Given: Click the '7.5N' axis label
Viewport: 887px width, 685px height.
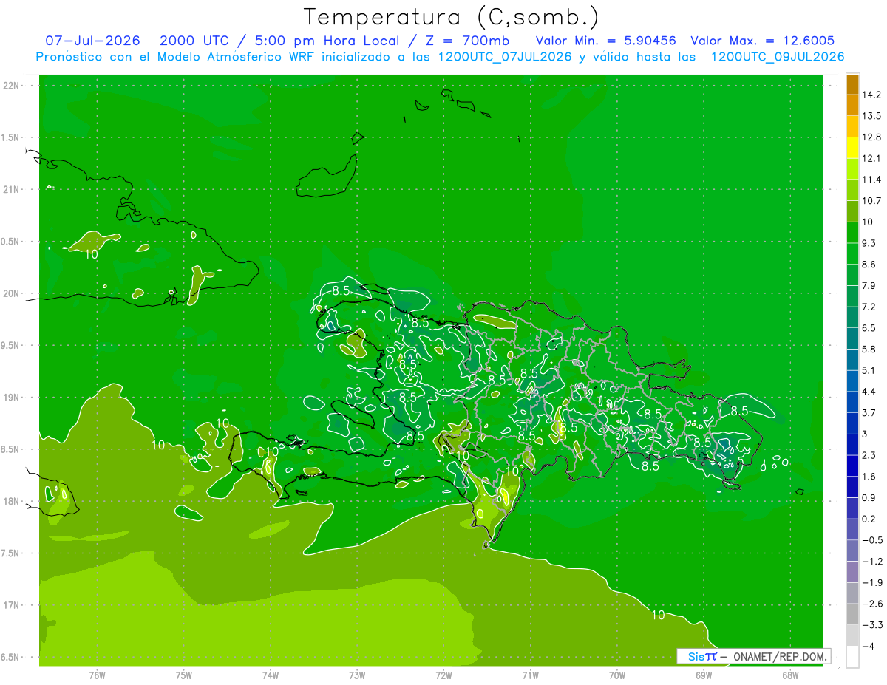Looking at the screenshot, I should [x=10, y=553].
